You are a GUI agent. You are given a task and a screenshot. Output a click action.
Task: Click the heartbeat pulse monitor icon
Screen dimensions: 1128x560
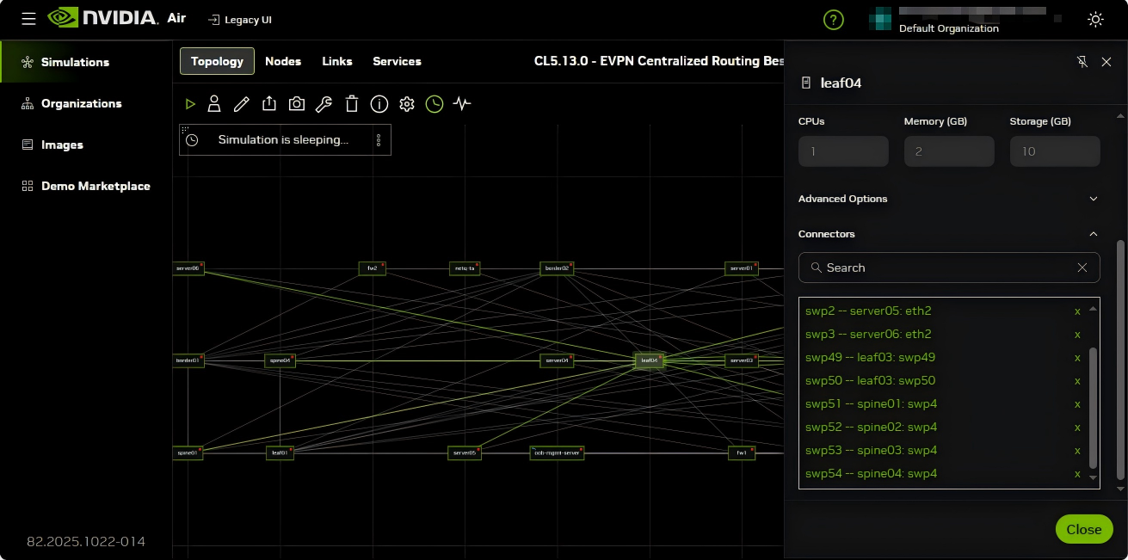[x=462, y=104]
